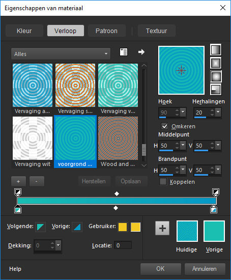231x280 pixels.
Task: Close the Eigenschappen van materiaal dialog
Action: (x=223, y=8)
